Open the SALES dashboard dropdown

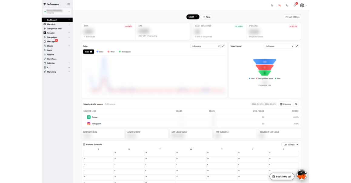tap(193, 17)
